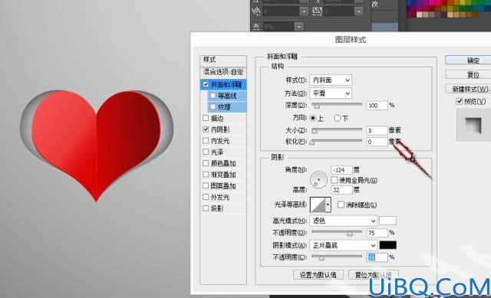Open the kerning dropdown arrow in Character panel

coord(304,11)
